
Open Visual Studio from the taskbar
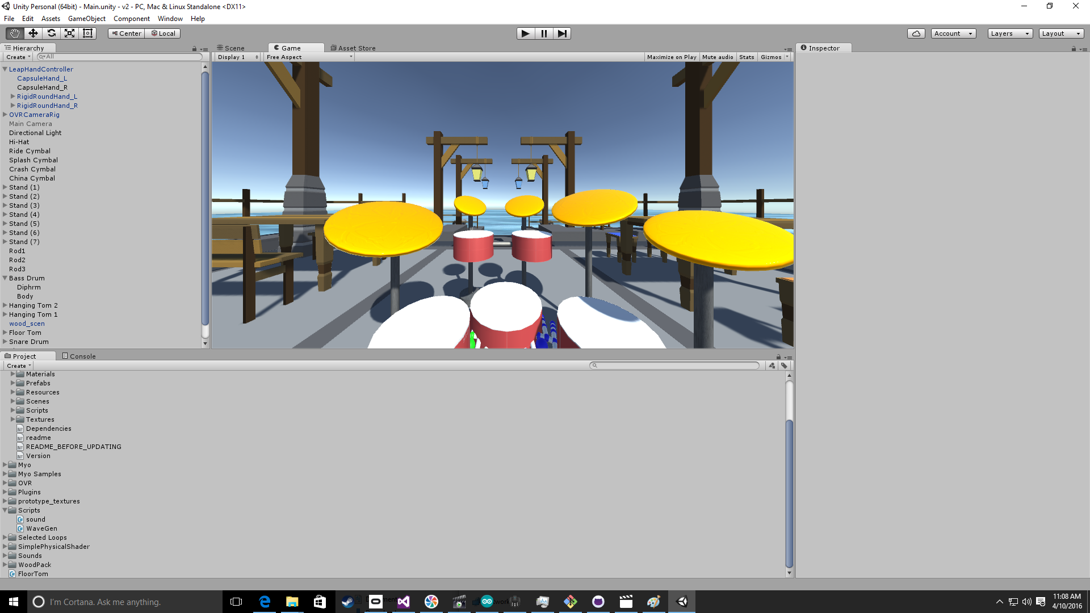404,602
